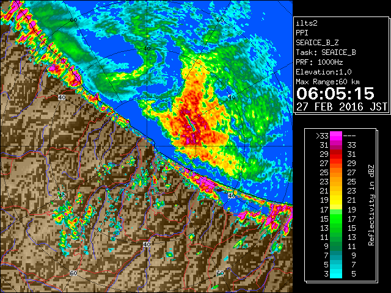The width and height of the screenshot is (391, 293).
Task: Click the 'Reflectivity in dBZ' legend title
Action: (371, 205)
